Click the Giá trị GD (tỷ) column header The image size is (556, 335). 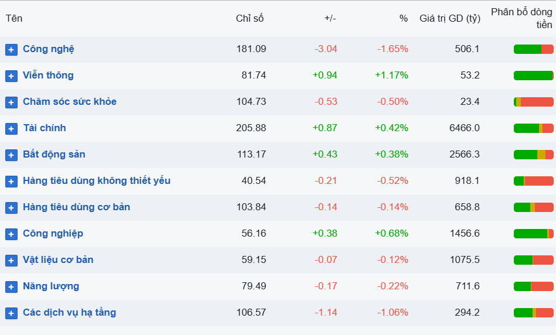coord(449,18)
